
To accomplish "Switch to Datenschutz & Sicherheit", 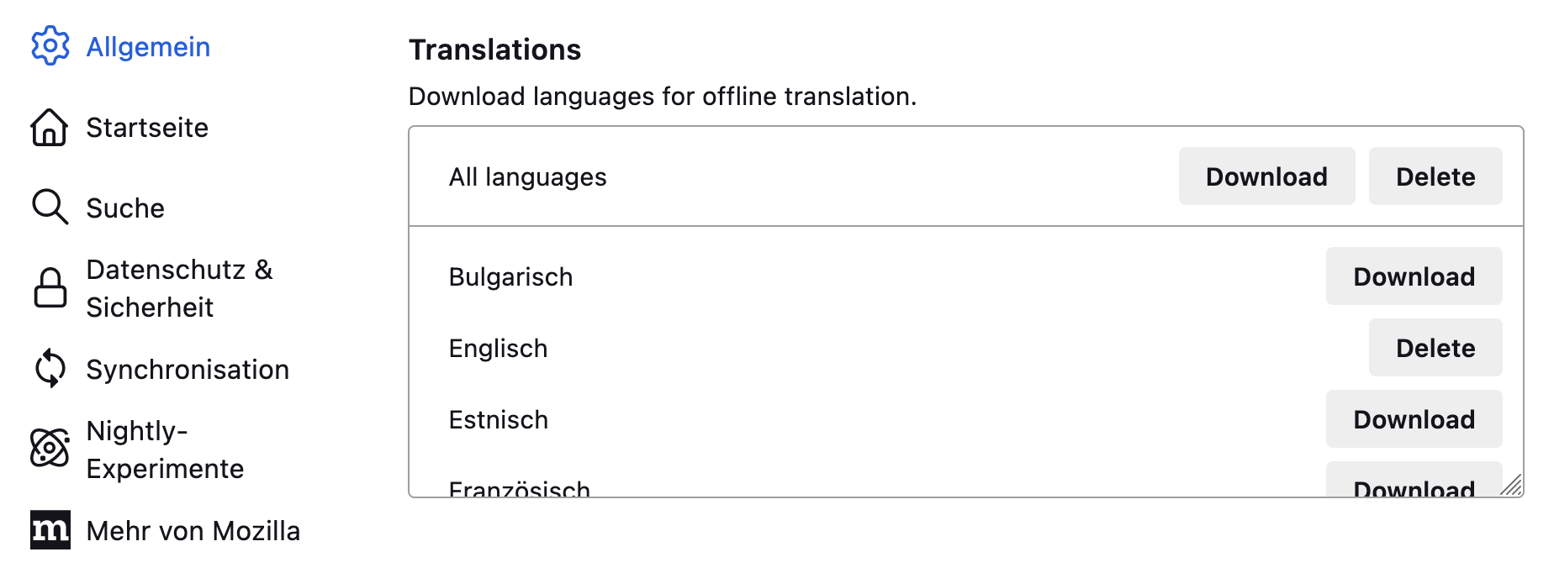I will point(179,288).
